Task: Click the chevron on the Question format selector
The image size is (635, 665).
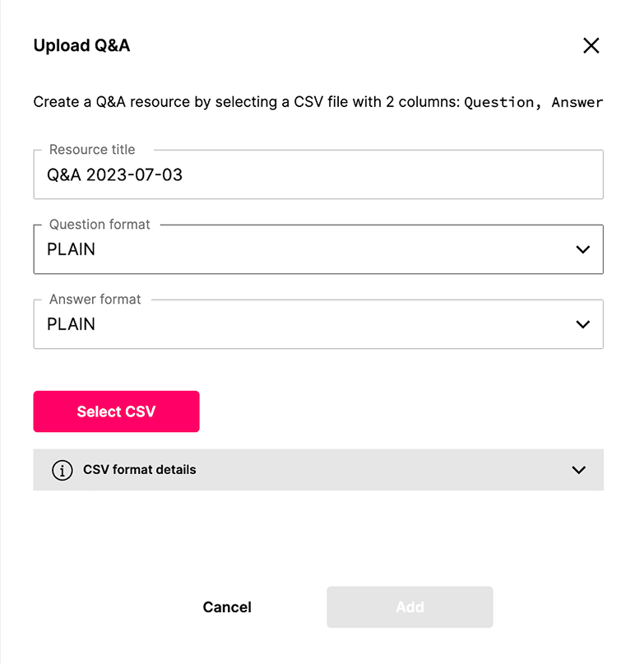Action: point(584,249)
